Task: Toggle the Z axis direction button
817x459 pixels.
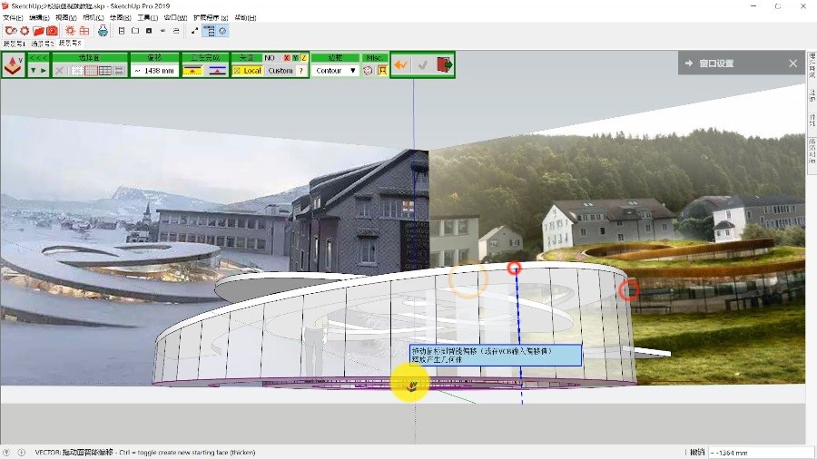Action: click(303, 58)
